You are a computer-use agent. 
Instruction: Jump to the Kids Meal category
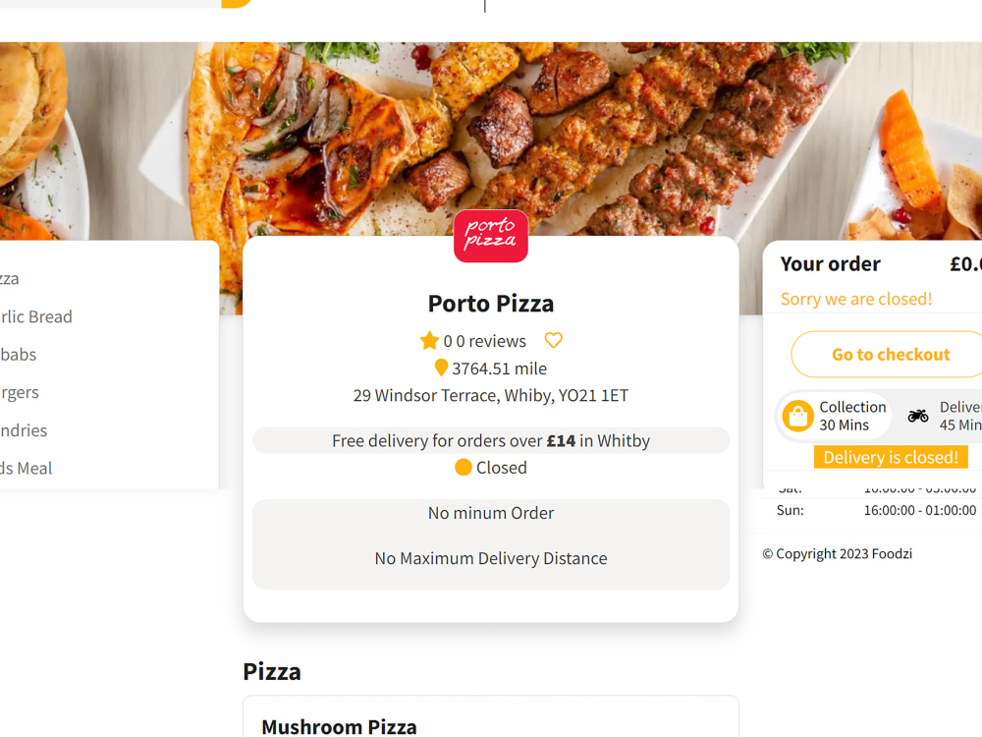pyautogui.click(x=26, y=468)
